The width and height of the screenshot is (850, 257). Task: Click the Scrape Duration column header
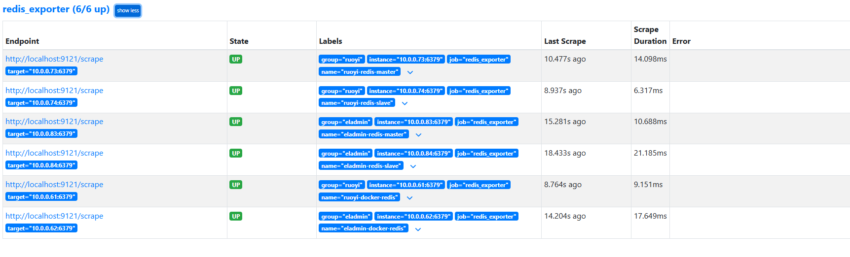point(650,35)
